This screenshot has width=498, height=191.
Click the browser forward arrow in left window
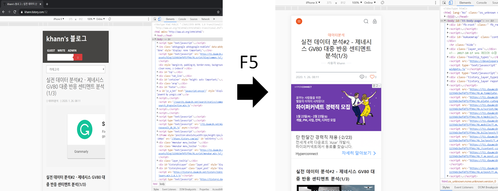[x=9, y=12]
